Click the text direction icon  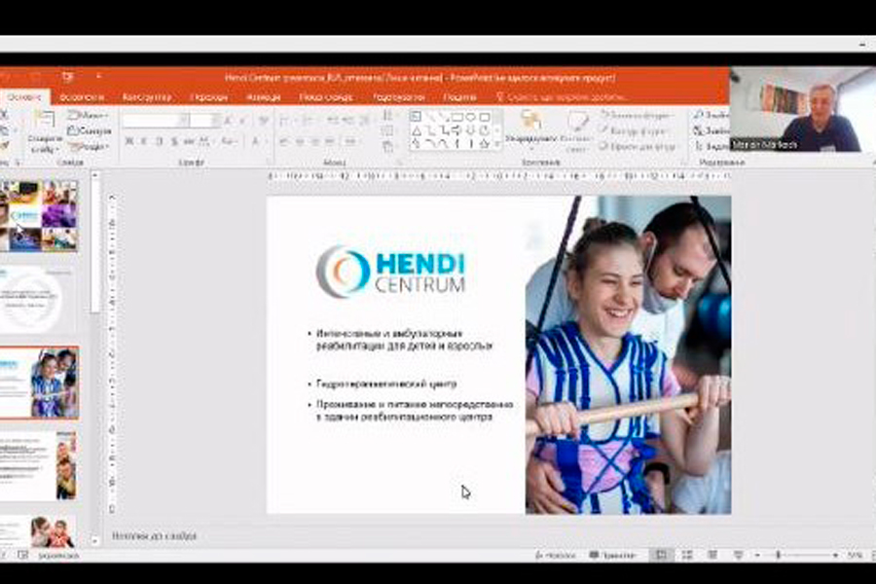[388, 116]
